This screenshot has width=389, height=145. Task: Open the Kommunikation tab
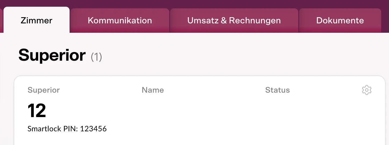tap(120, 20)
